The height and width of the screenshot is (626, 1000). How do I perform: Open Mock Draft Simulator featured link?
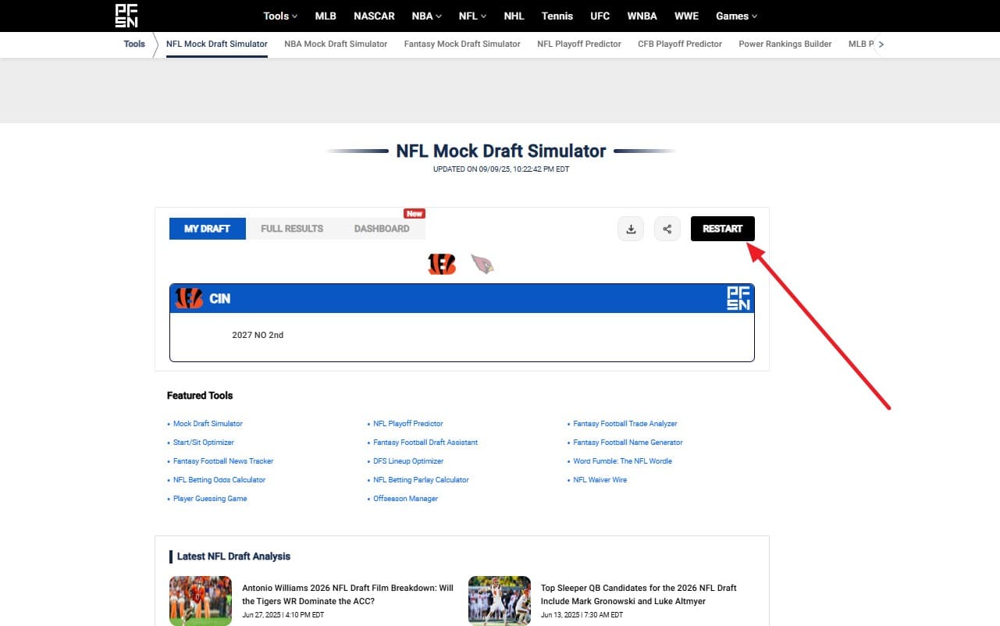(208, 424)
